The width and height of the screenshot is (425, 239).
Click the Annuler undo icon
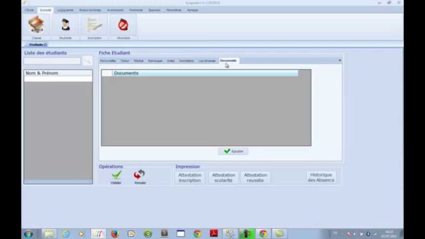(x=139, y=175)
